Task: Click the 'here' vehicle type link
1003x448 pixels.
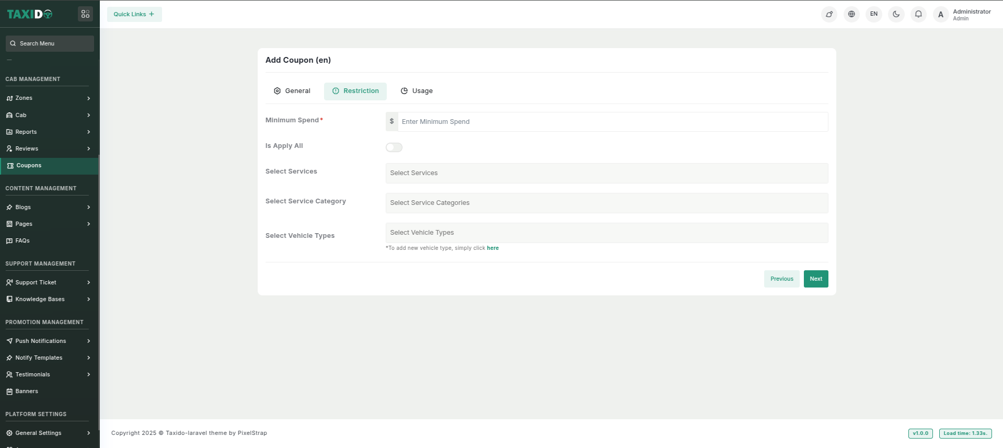Action: point(492,248)
